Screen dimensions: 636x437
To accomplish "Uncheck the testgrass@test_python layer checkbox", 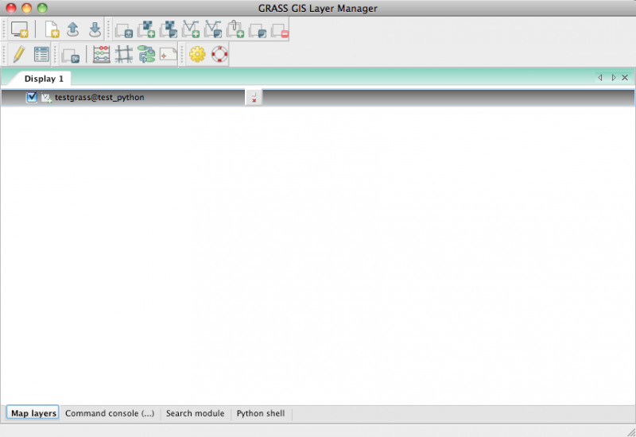I will (32, 97).
